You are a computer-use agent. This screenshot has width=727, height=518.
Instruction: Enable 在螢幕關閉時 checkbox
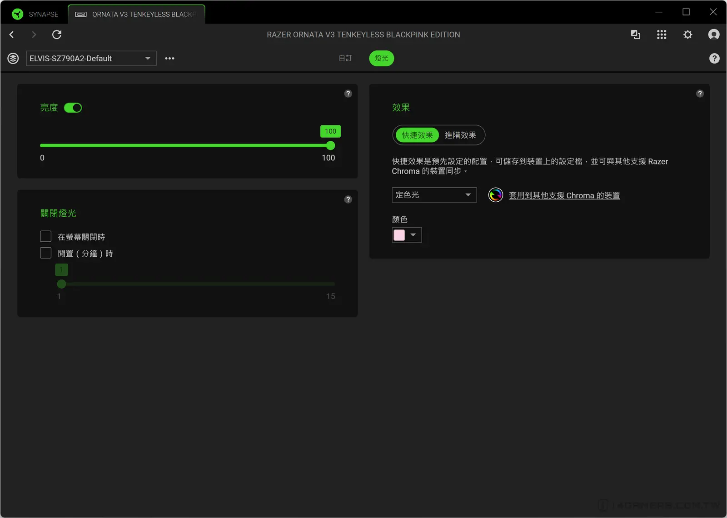click(x=45, y=236)
